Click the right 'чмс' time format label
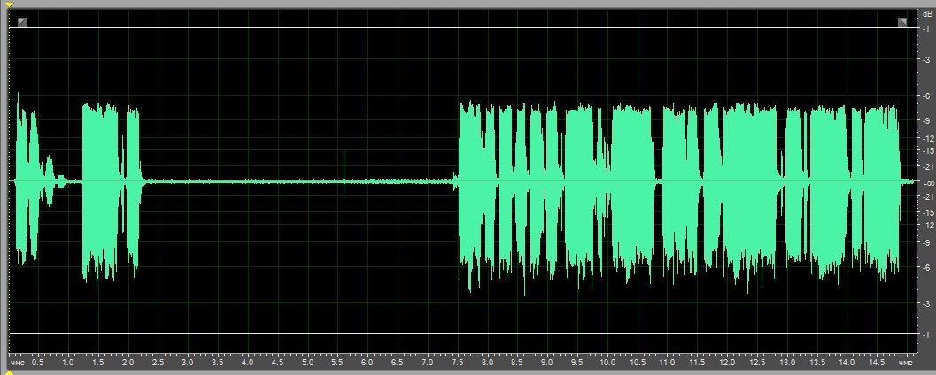936x375 pixels. coord(905,363)
